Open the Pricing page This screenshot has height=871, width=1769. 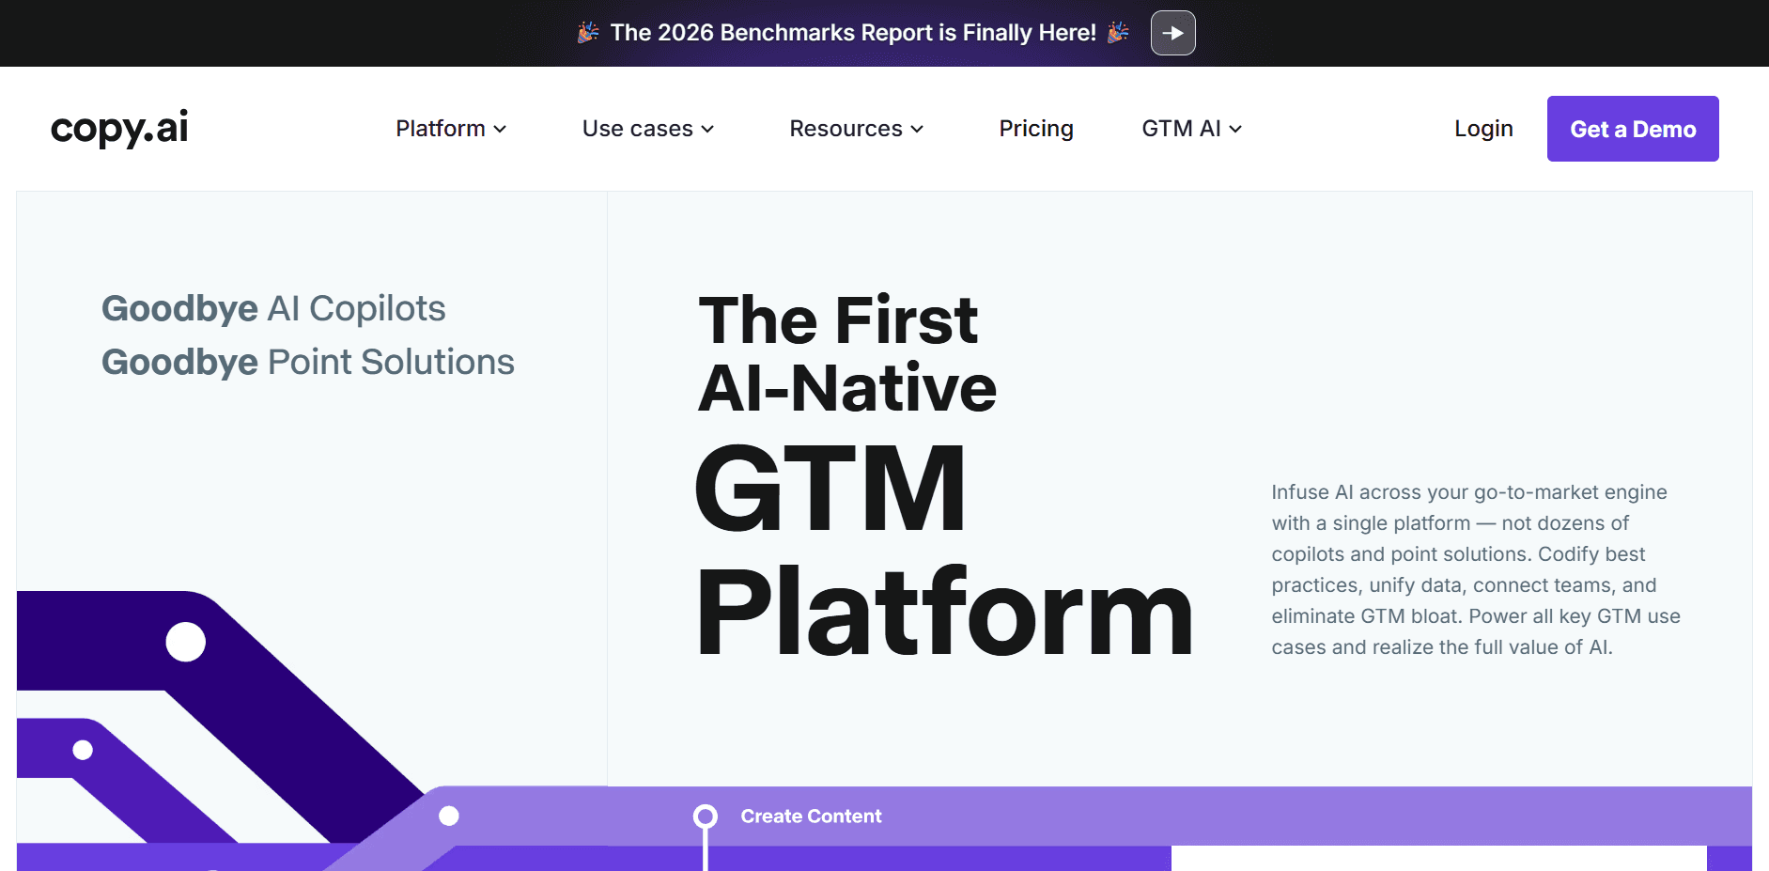click(1036, 129)
